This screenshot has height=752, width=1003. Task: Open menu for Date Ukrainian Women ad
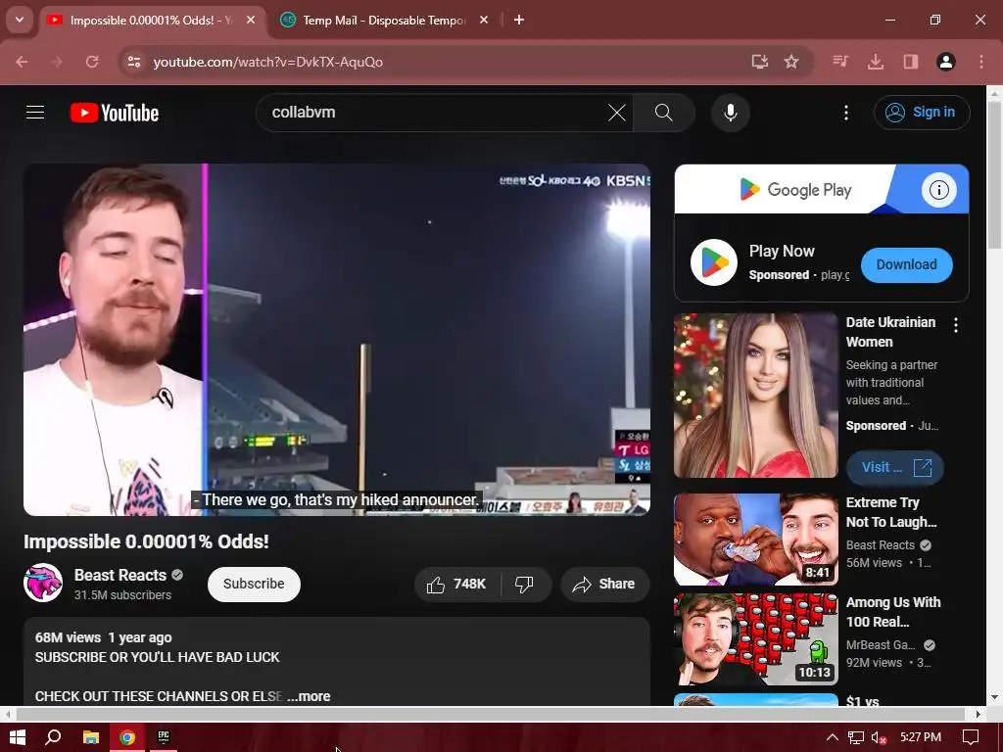956,325
